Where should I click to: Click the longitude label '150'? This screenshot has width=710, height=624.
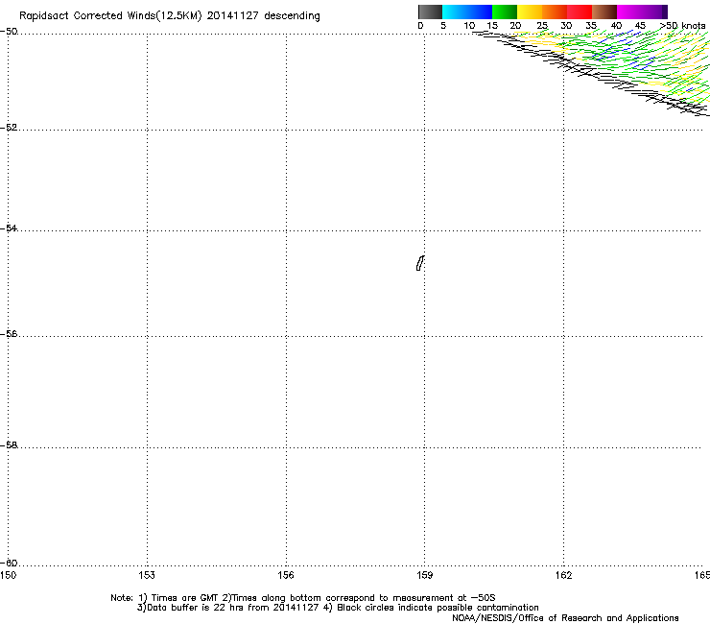click(8, 575)
